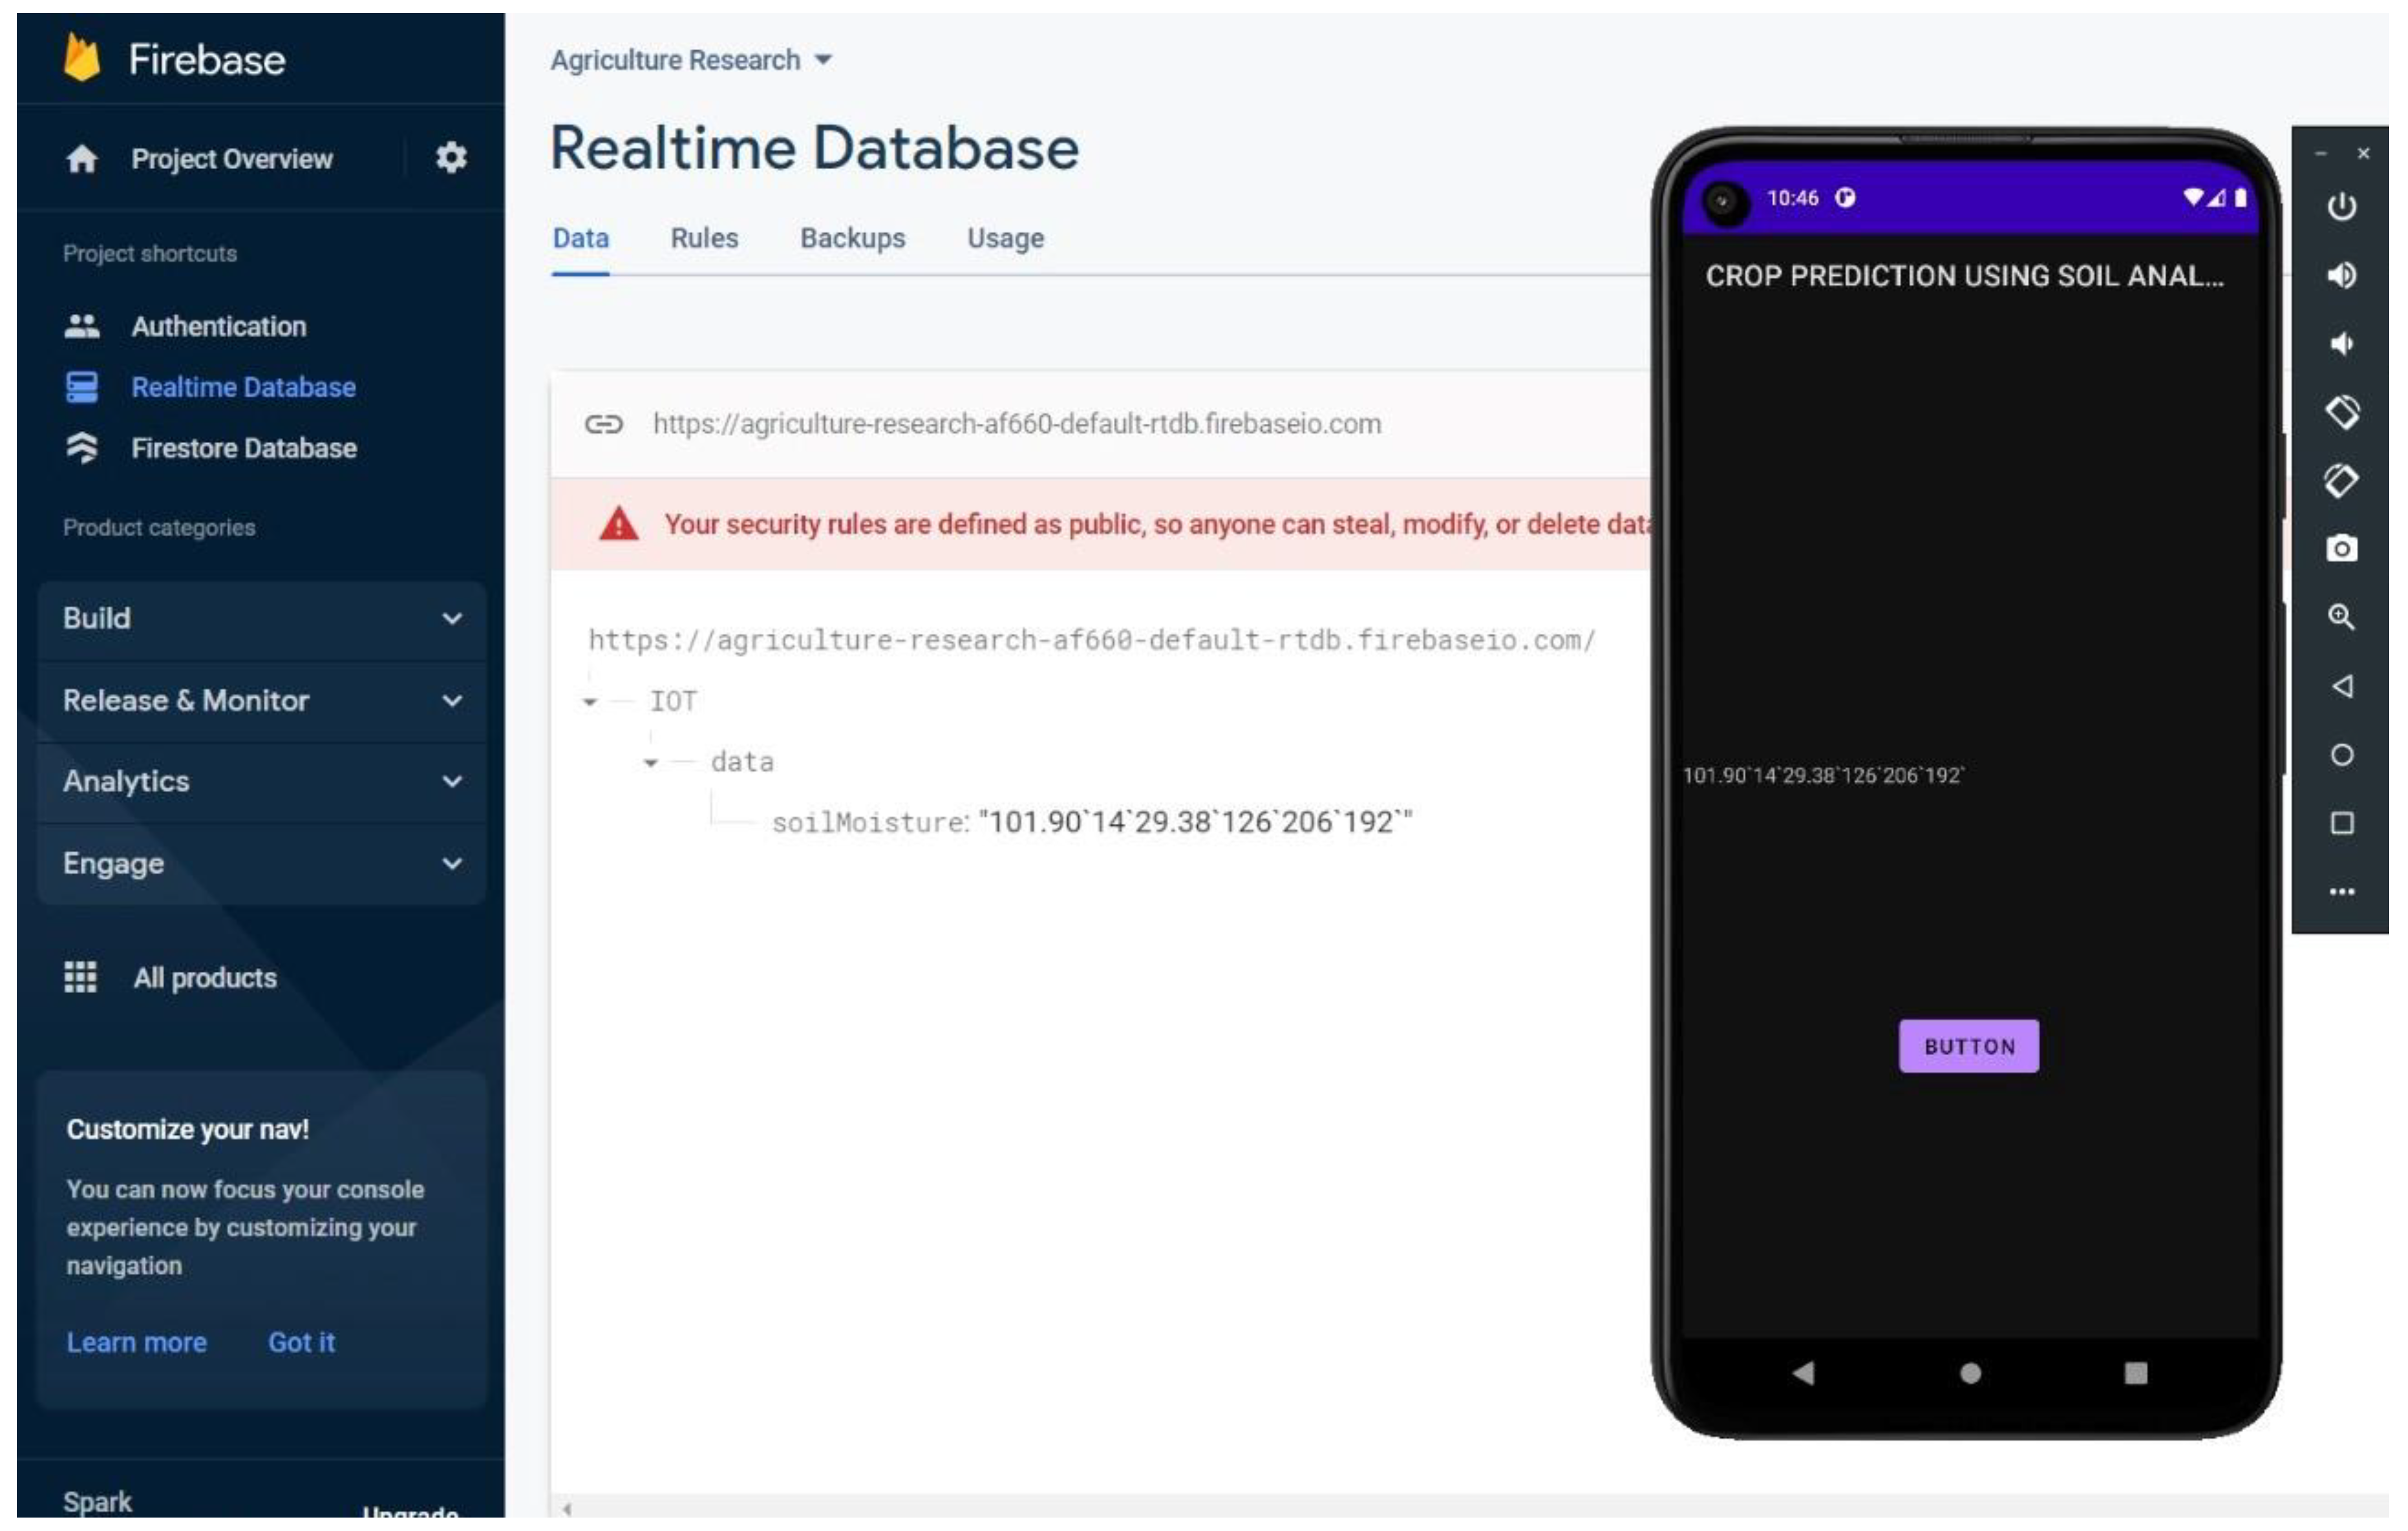Open project settings gear icon
This screenshot has width=2408, height=1531.
tap(451, 157)
